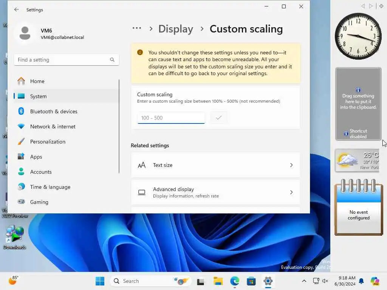
Task: Click the checkmark apply button for custom scaling
Action: tap(219, 118)
